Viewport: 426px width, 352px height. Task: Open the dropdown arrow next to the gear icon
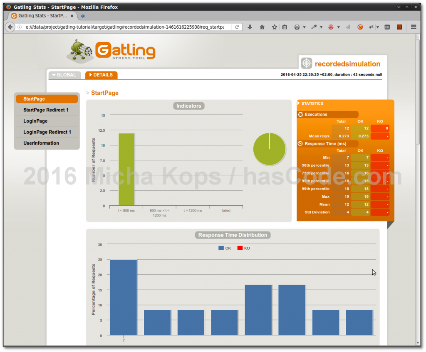[x=305, y=27]
